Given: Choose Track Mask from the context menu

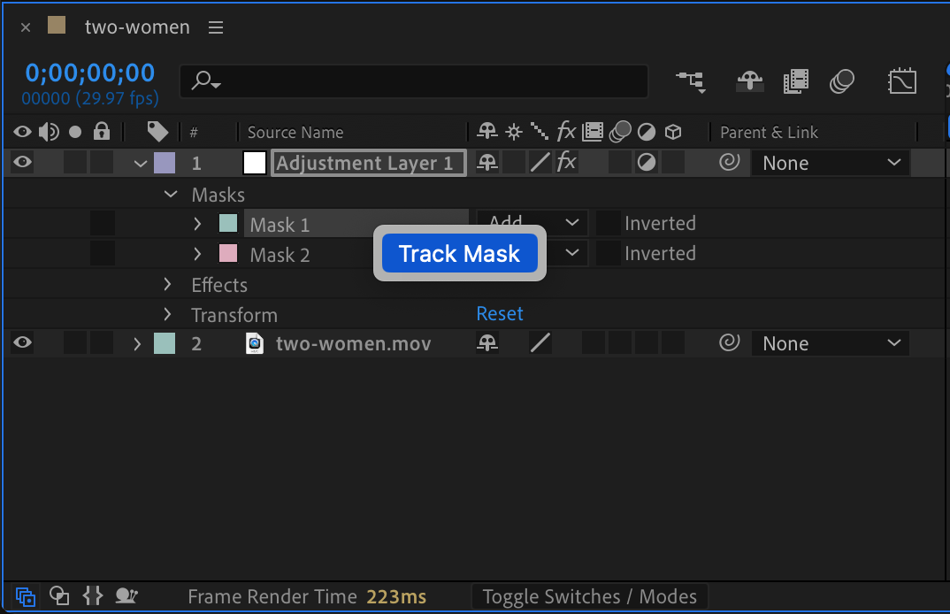Looking at the screenshot, I should [459, 254].
